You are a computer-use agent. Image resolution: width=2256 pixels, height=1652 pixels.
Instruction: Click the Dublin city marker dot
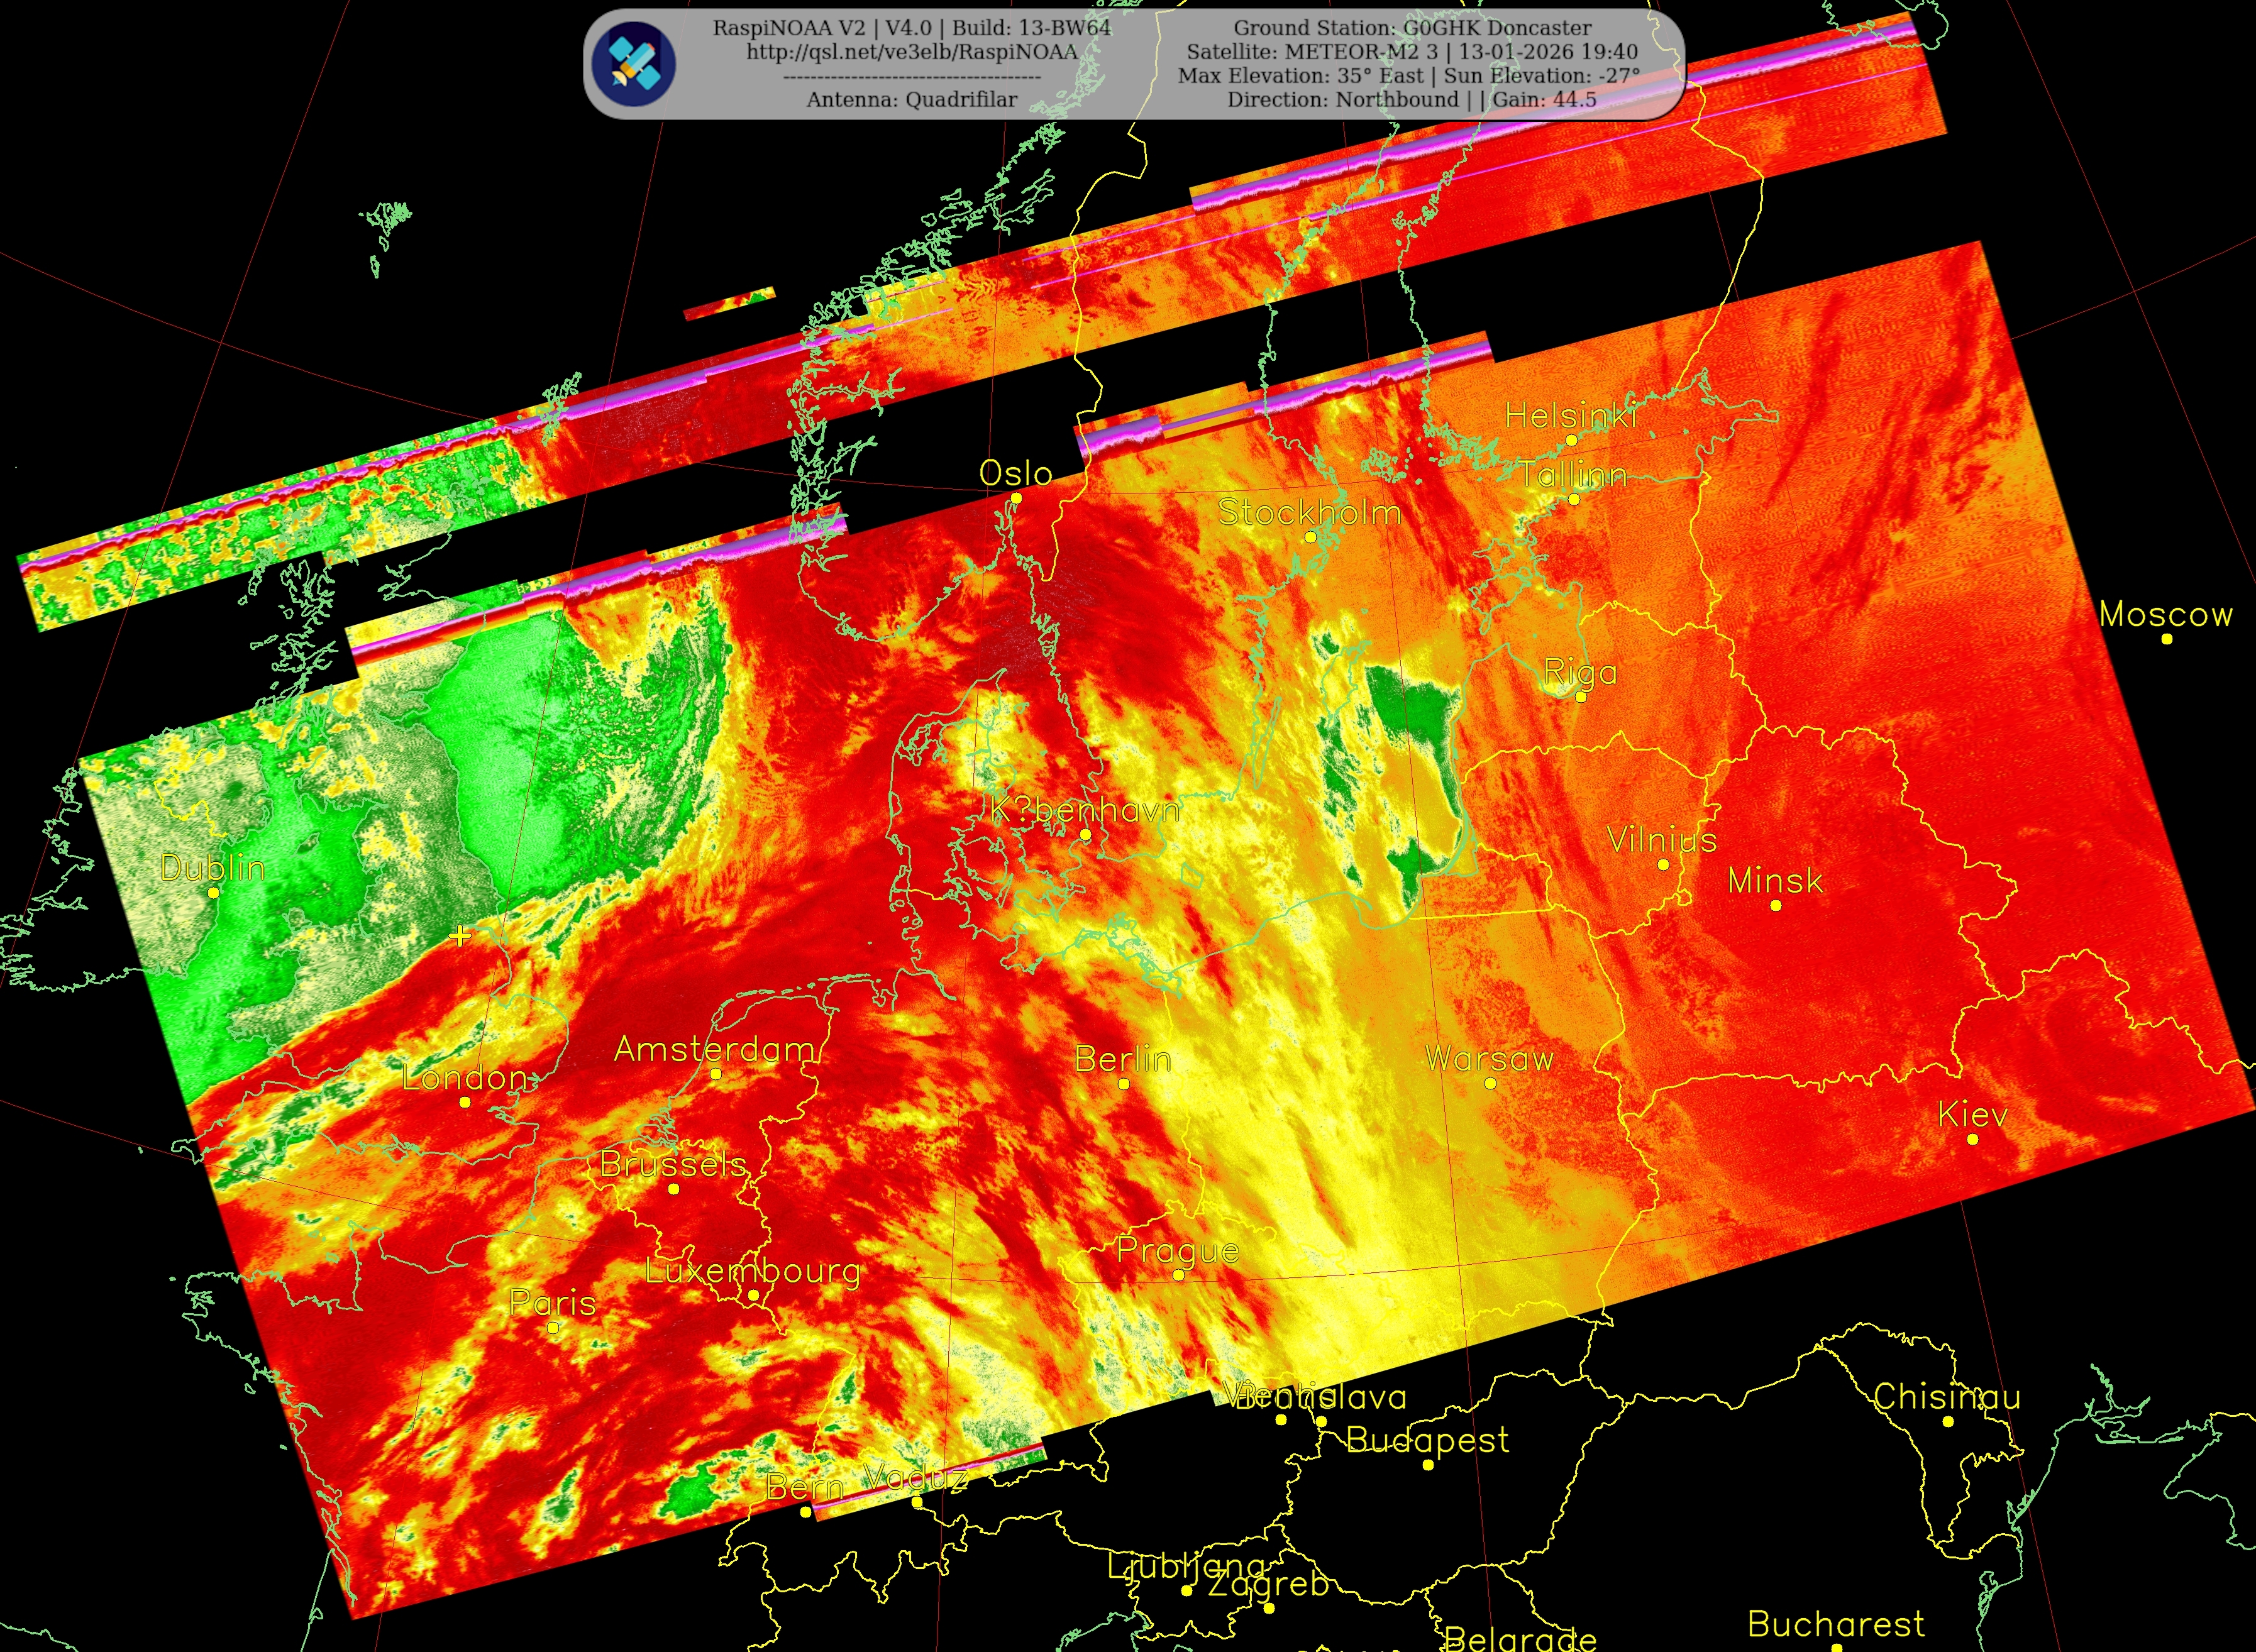[x=213, y=892]
